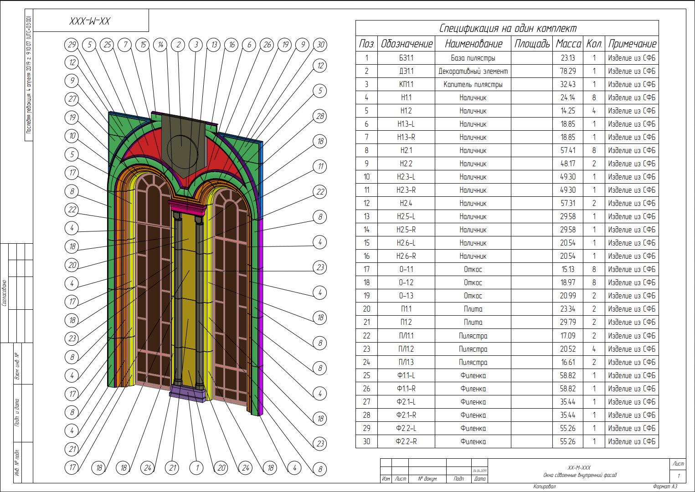Select the title block text "Окна сдвоенные внутренний фасад"
The image size is (695, 492).
click(580, 475)
